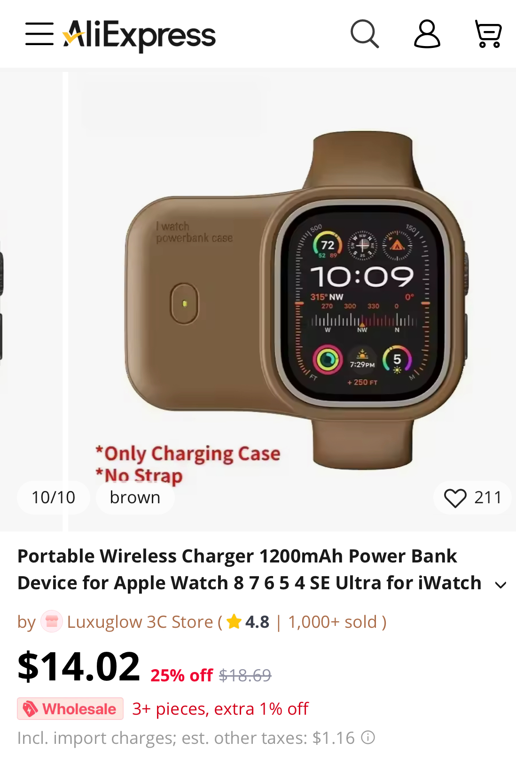
Task: View the main brown charger image
Action: pos(292,301)
